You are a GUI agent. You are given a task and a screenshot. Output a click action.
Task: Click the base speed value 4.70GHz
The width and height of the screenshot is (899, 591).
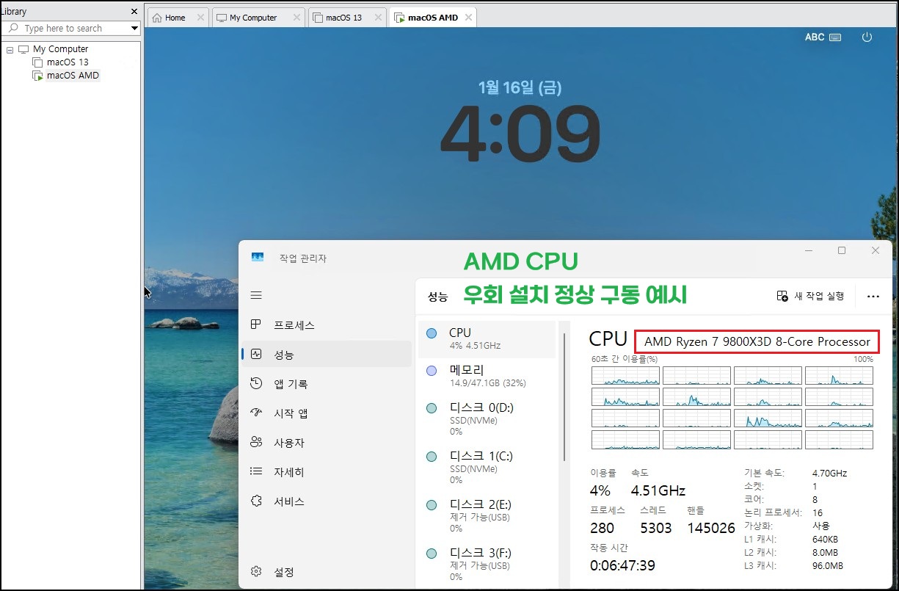tap(829, 473)
